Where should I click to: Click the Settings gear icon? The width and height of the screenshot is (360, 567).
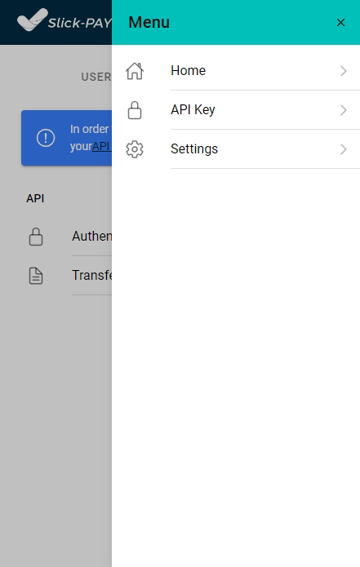pos(135,149)
